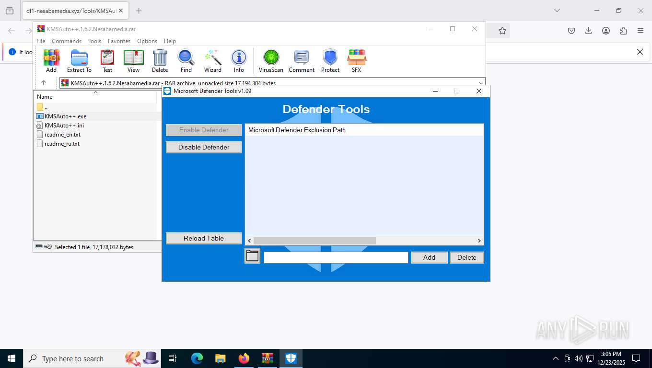Click Delete exclusion button
Image resolution: width=652 pixels, height=368 pixels.
[466, 257]
